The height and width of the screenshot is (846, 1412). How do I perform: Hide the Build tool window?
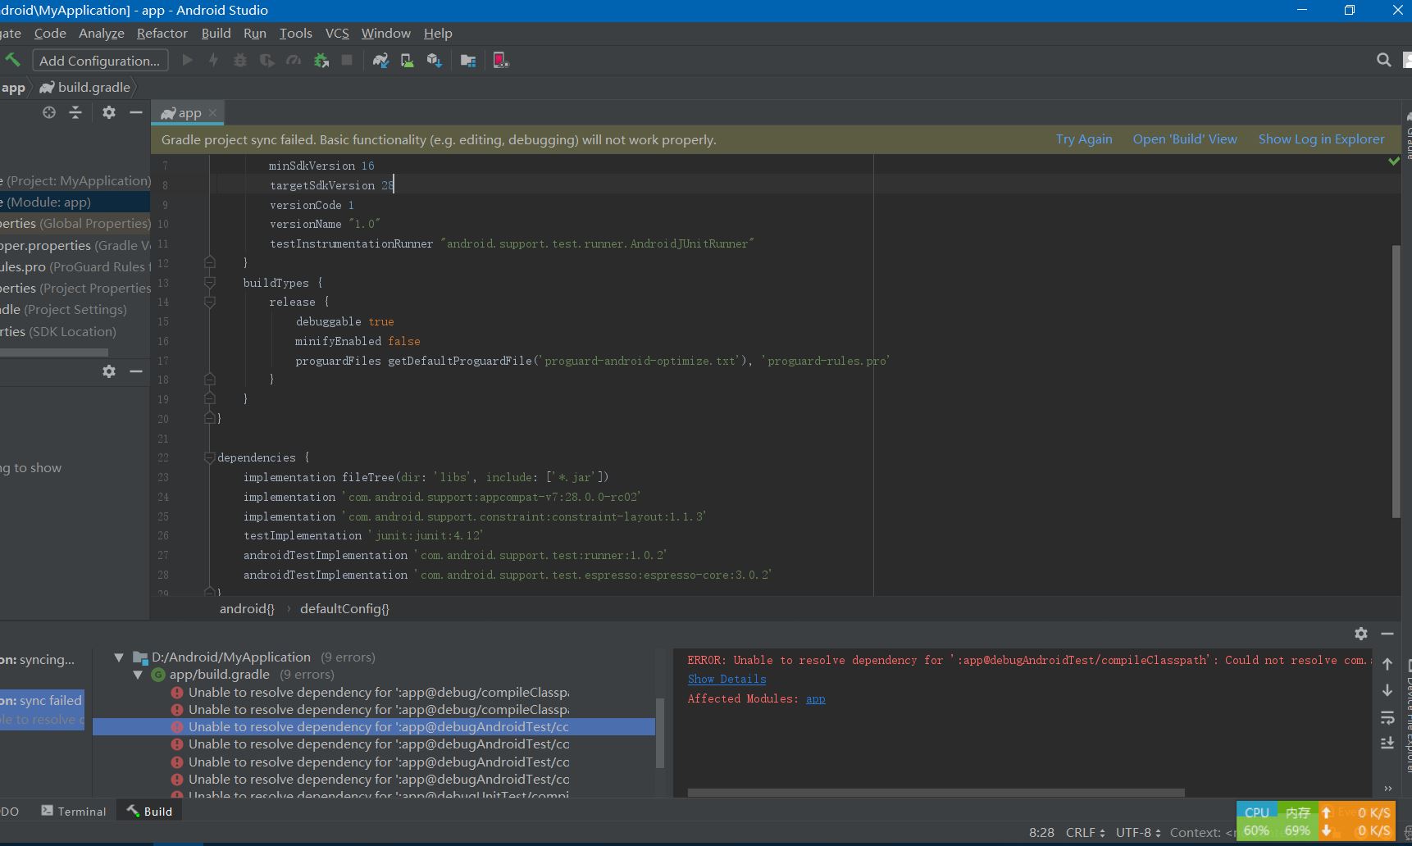[x=1387, y=634]
